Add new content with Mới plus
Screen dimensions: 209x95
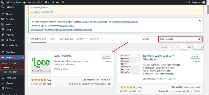56,2
